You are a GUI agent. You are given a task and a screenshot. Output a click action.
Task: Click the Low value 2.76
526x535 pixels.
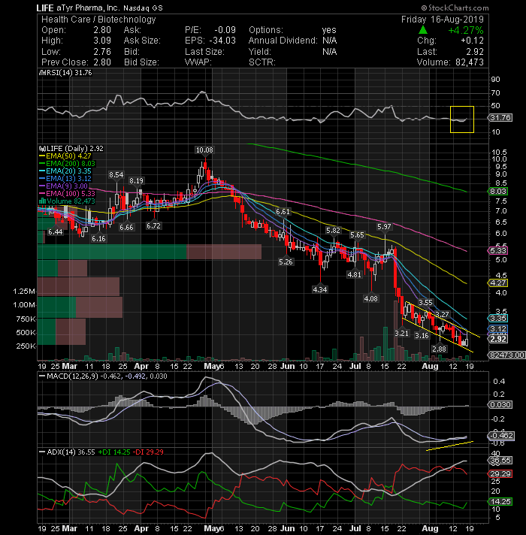tap(102, 52)
